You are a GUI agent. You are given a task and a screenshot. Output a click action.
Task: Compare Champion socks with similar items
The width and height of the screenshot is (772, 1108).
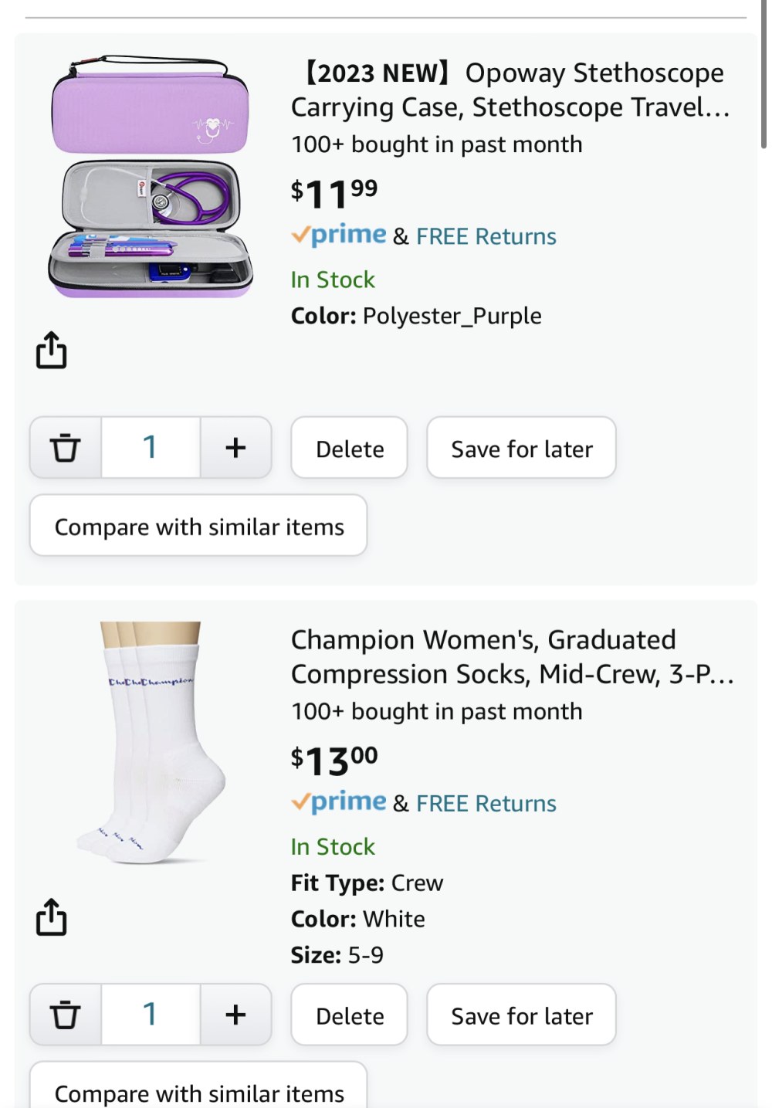198,1087
